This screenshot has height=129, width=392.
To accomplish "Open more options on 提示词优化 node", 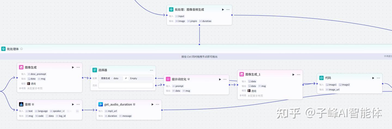I will [225, 79].
